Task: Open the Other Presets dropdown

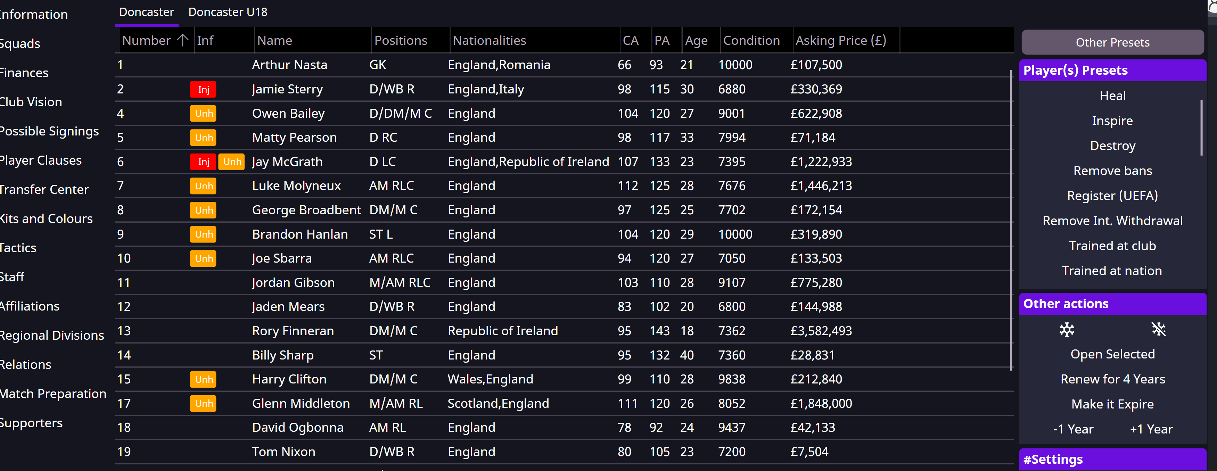Action: pos(1112,42)
